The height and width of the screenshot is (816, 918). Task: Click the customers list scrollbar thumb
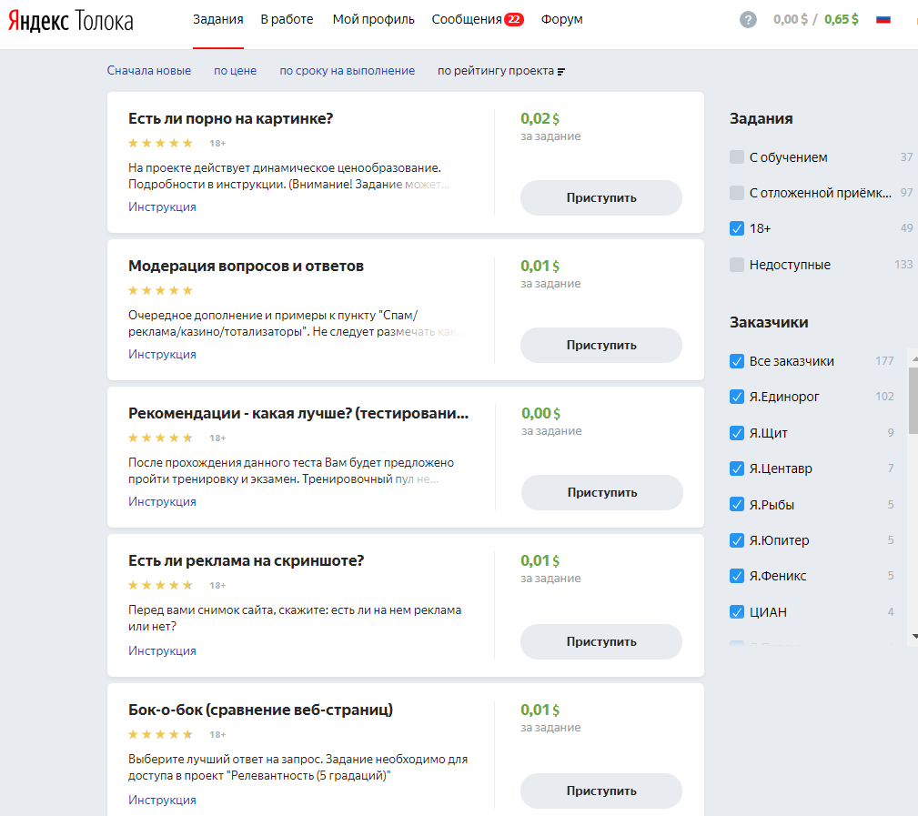[x=913, y=401]
